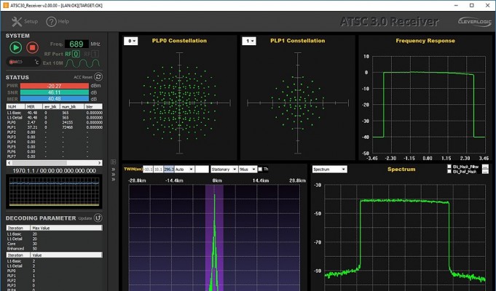Enable the EN_Mask_Filter checkbox
The height and width of the screenshot is (291, 496).
pos(449,167)
